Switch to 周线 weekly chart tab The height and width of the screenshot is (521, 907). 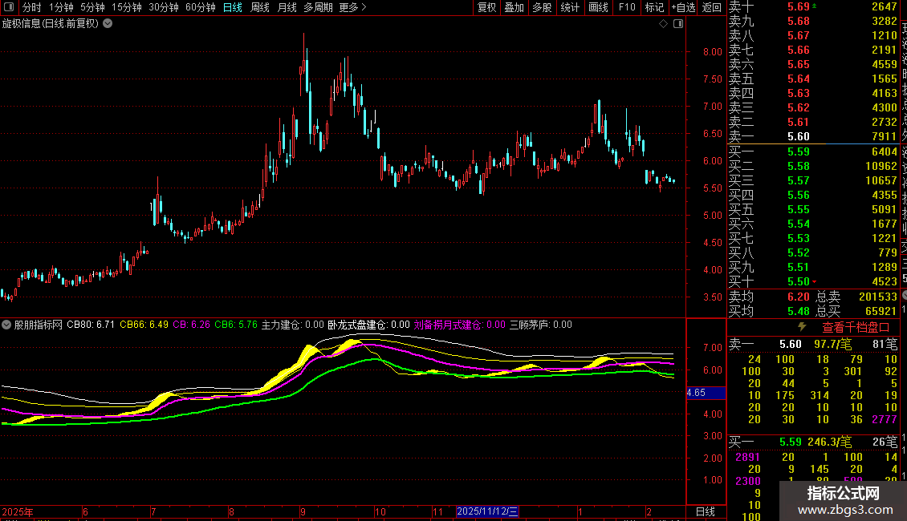coord(260,7)
